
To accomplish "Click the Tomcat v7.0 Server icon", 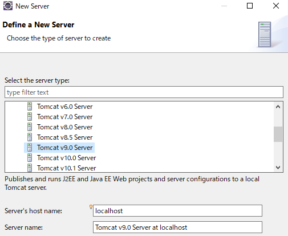I will pyautogui.click(x=30, y=117).
